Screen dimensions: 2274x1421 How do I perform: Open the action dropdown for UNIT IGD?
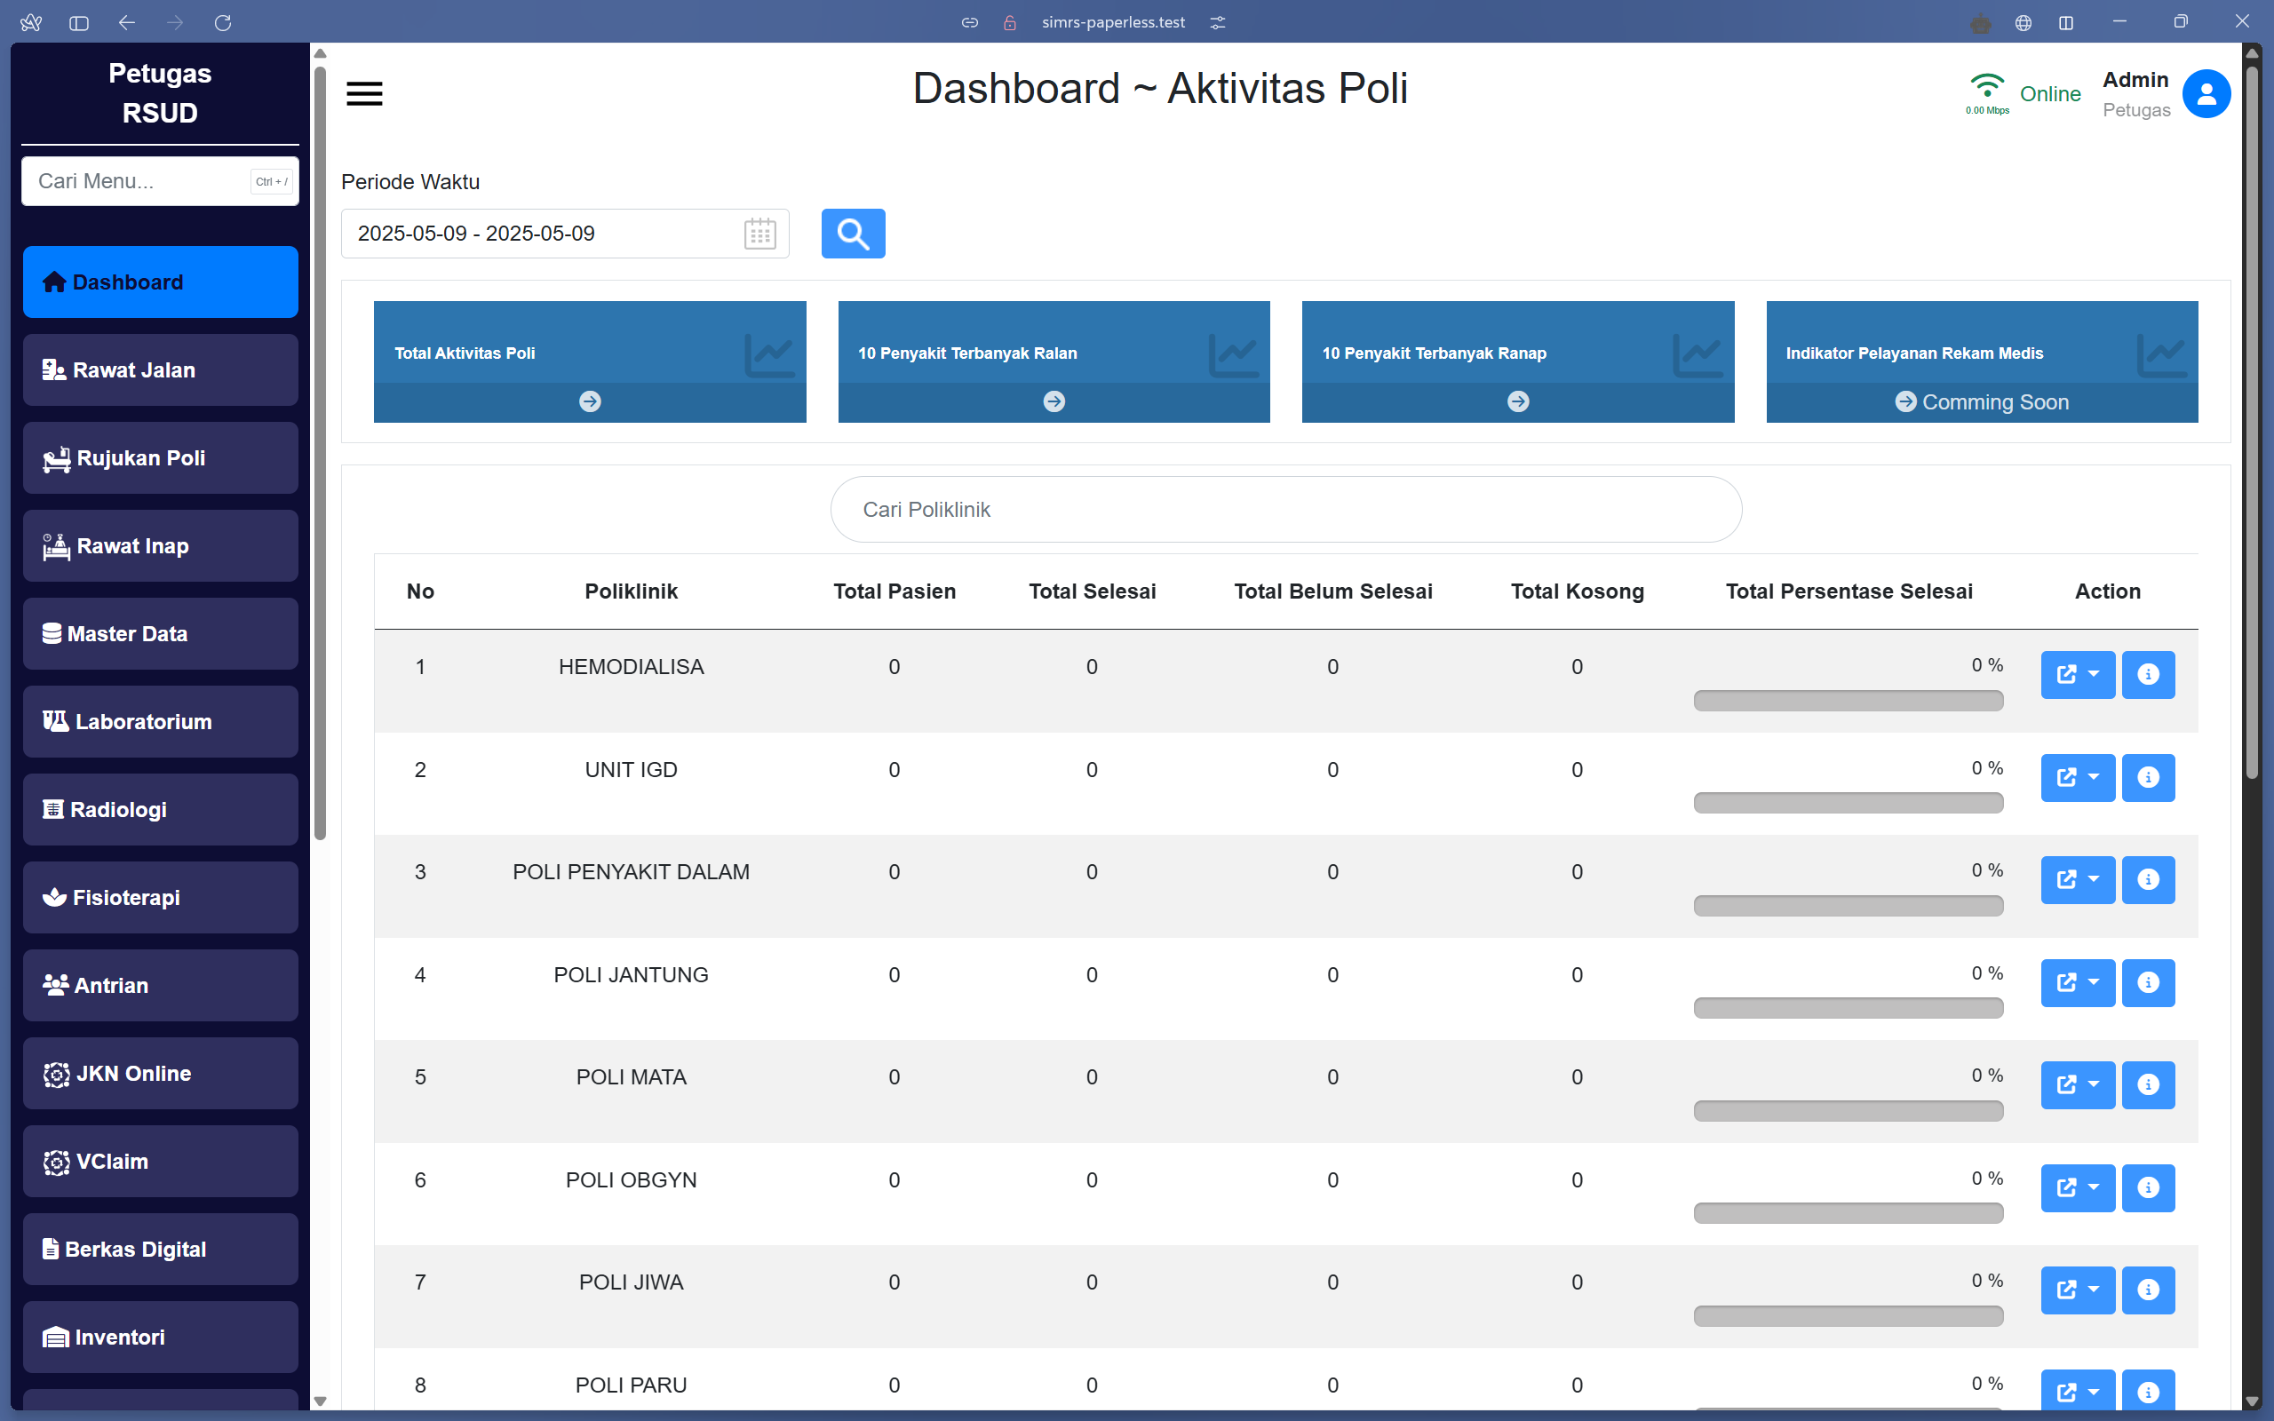(x=2077, y=777)
